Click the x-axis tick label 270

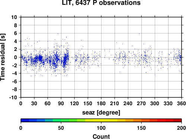pyautogui.click(x=141, y=103)
